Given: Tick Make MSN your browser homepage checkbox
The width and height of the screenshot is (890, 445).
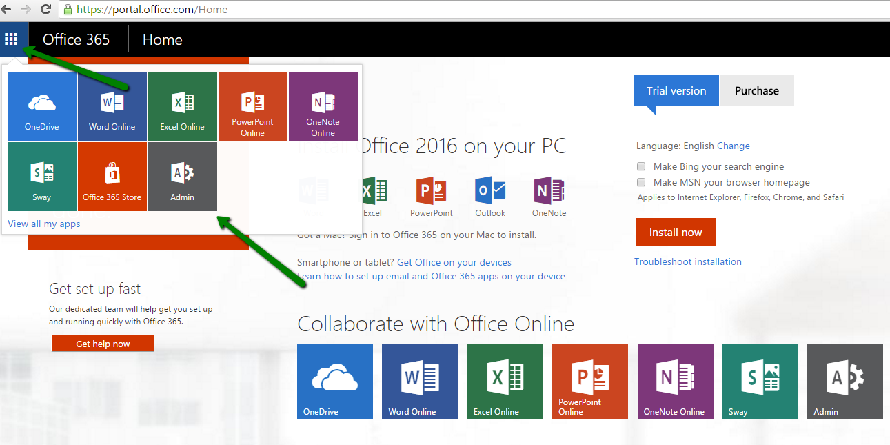Looking at the screenshot, I should click(x=641, y=182).
